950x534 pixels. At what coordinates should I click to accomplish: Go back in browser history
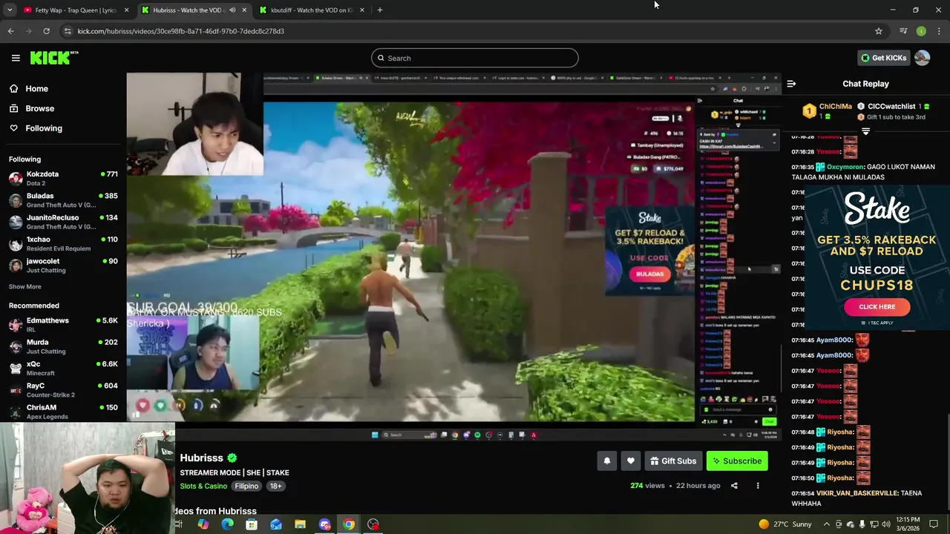pyautogui.click(x=10, y=31)
